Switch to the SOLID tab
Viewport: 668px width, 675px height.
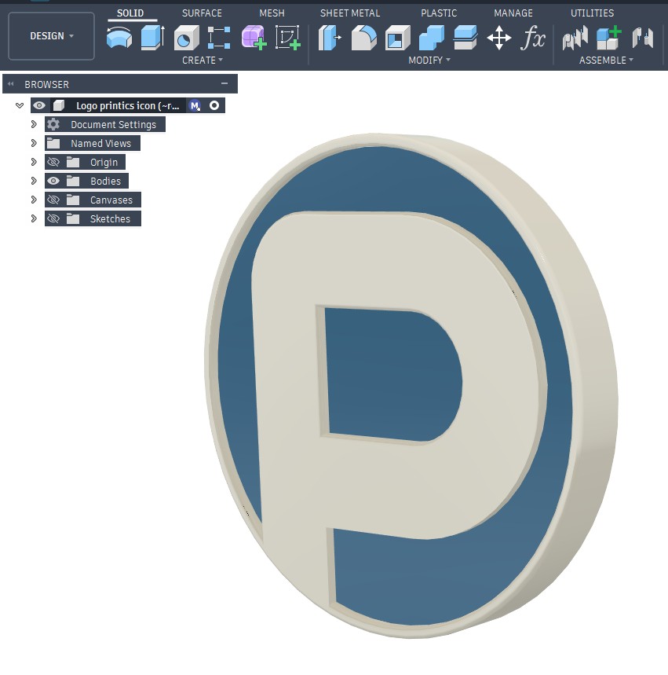130,13
